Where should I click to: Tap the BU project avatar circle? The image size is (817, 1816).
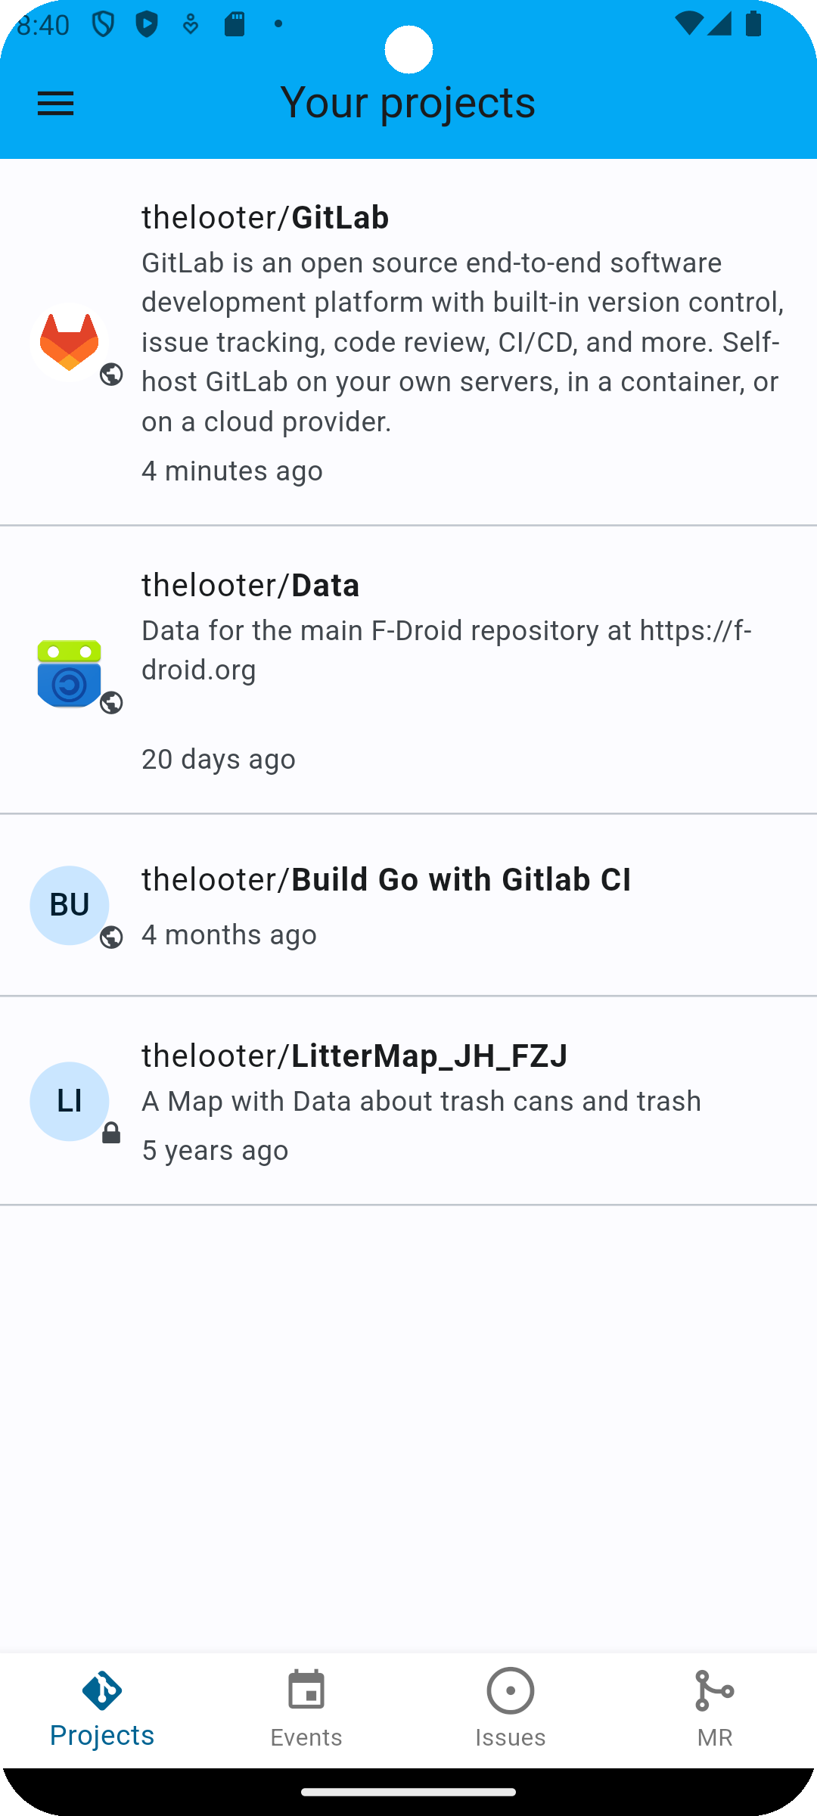click(69, 905)
